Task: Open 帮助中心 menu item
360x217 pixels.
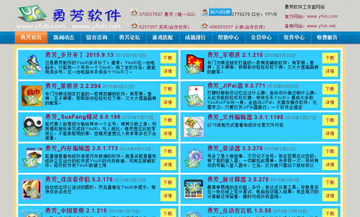Action: (x=229, y=37)
